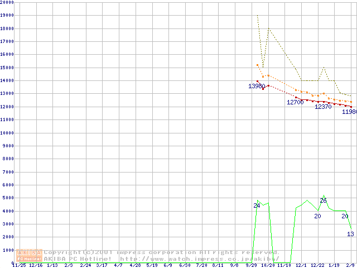Click the green line label 24
This screenshot has height=268, width=357.
pyautogui.click(x=257, y=205)
